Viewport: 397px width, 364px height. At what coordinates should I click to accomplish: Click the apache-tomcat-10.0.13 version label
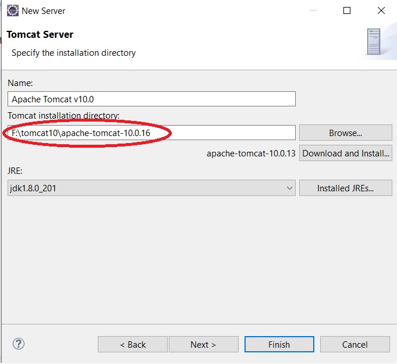coord(251,154)
